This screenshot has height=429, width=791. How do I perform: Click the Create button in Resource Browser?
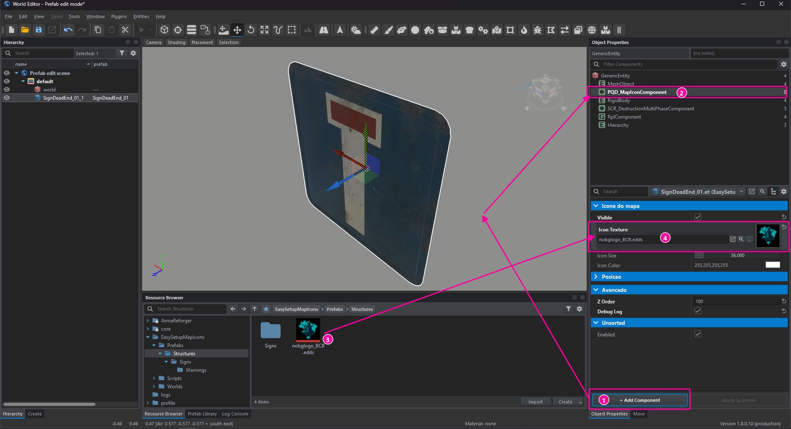coord(565,402)
